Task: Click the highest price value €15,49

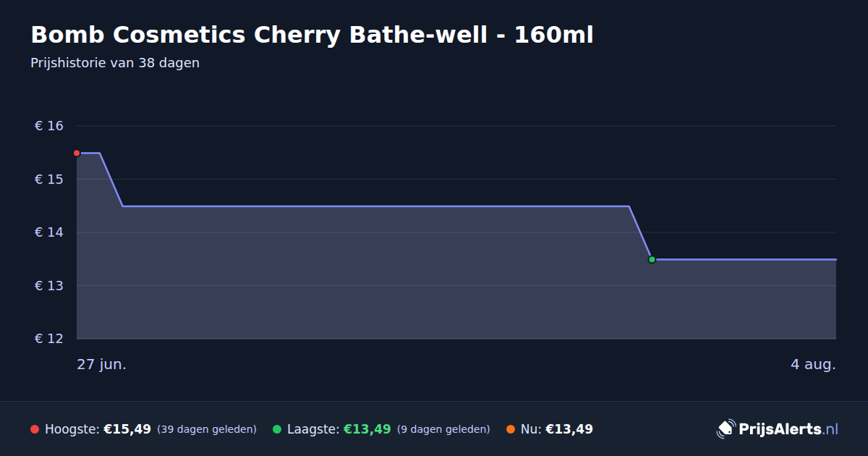Action: (127, 429)
